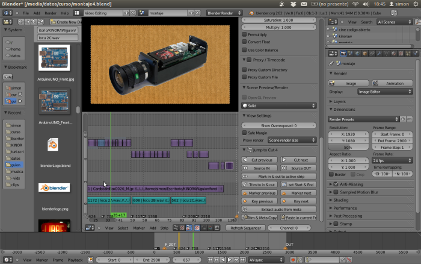Pin the montaje properties context

331,63
